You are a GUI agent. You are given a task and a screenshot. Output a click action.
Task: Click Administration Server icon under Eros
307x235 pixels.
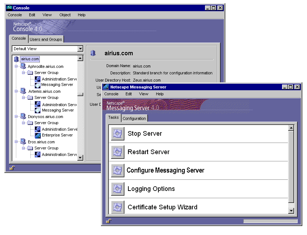pos(38,155)
